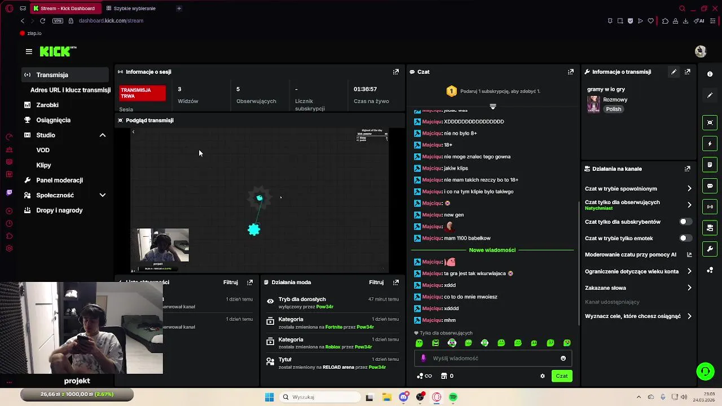Open the zlap.io bookmark
The height and width of the screenshot is (406, 722).
click(30, 33)
